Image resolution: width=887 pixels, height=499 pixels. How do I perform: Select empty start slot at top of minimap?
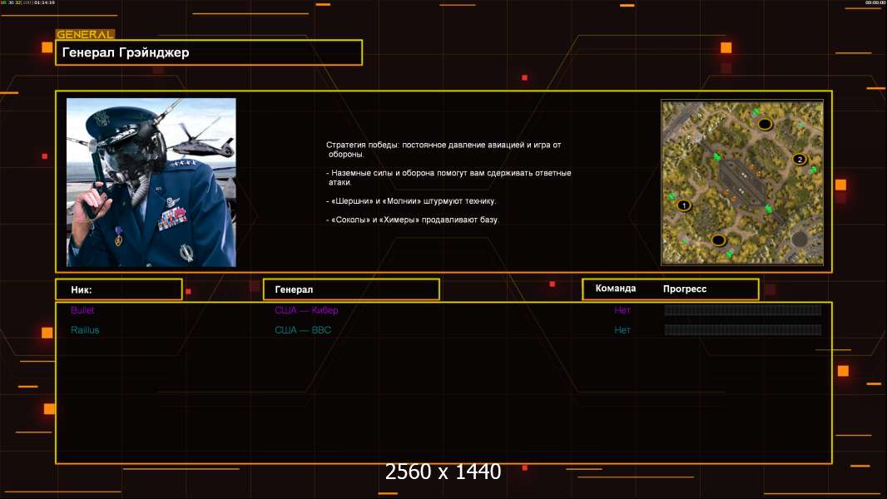coord(764,124)
